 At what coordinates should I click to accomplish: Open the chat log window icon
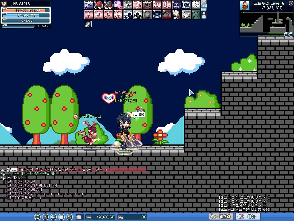tap(45, 217)
